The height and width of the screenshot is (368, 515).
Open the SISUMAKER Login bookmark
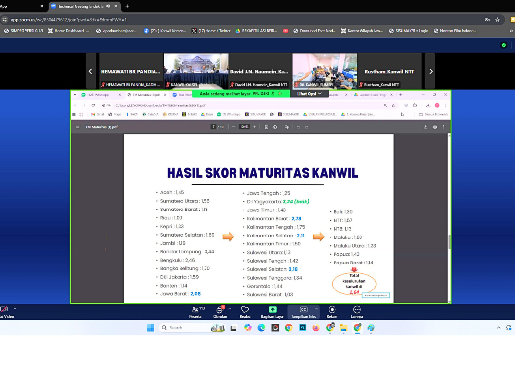(x=409, y=31)
